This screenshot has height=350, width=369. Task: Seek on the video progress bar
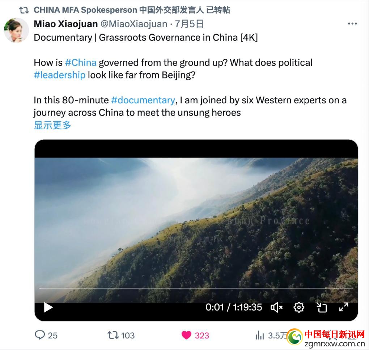196,288
